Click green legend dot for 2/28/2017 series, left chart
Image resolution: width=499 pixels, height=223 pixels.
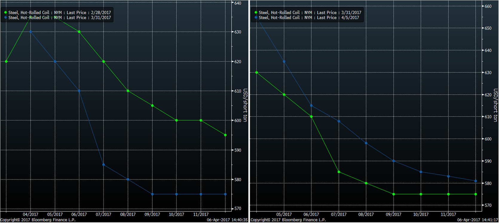(x=5, y=13)
